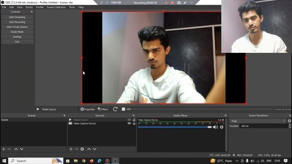Screen dimensions: 292x164
Task: Float the Scene Transitions dock via its header icon
Action: click(x=290, y=115)
